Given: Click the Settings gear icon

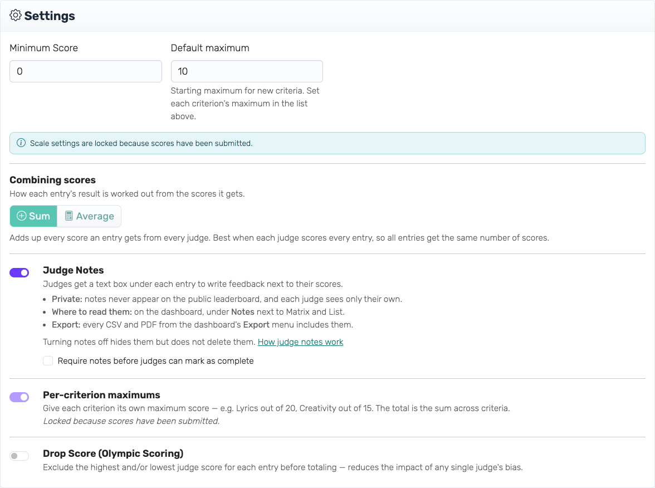Looking at the screenshot, I should [x=16, y=16].
